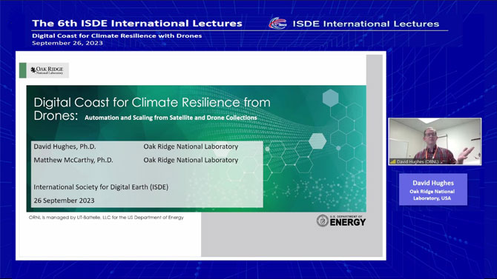Click the David Hughes speaker name card
The width and height of the screenshot is (497, 279).
tap(433, 189)
